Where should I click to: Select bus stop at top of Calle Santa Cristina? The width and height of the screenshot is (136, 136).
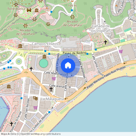tap(96, 50)
